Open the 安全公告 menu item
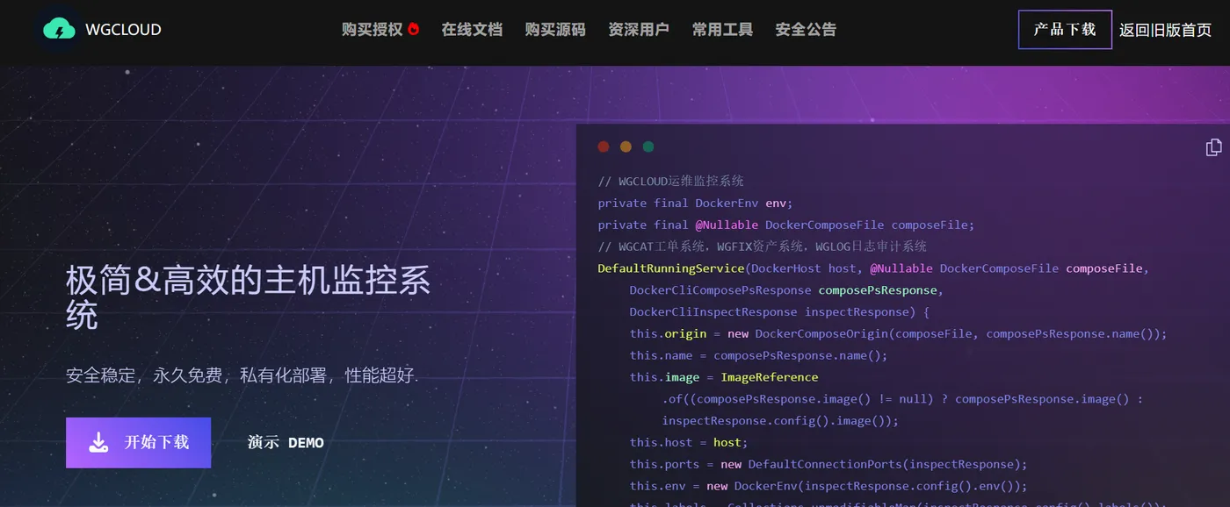1230x507 pixels. click(806, 30)
